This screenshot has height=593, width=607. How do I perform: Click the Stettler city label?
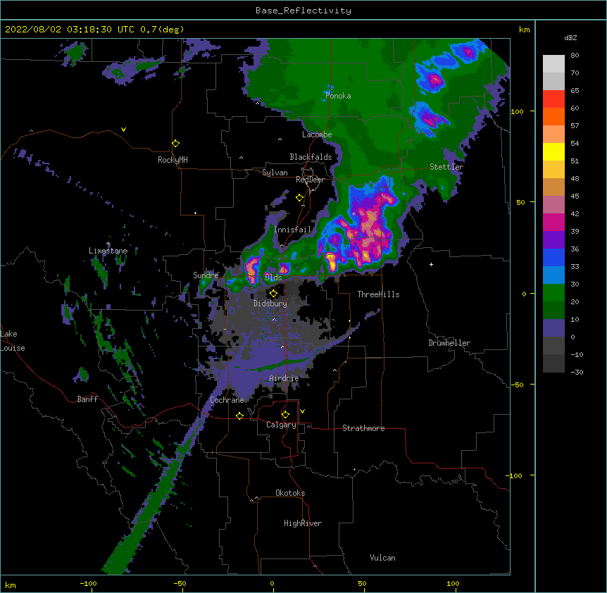(x=446, y=167)
